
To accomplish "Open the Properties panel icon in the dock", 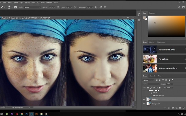I will tap(139, 20).
